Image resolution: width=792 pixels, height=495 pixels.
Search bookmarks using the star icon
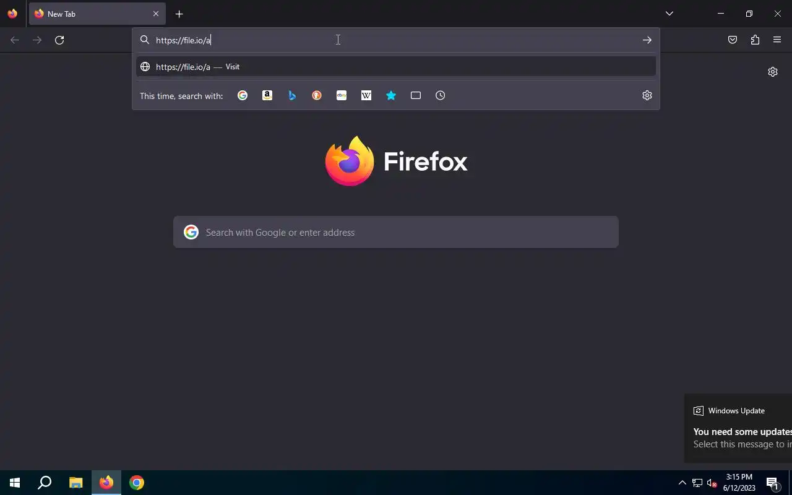tap(391, 95)
